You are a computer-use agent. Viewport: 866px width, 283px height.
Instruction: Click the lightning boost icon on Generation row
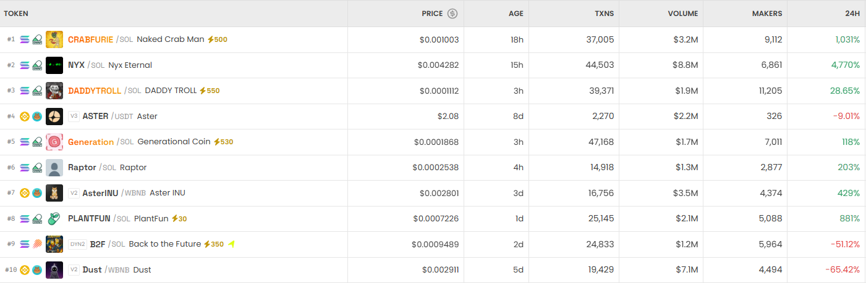coord(216,142)
